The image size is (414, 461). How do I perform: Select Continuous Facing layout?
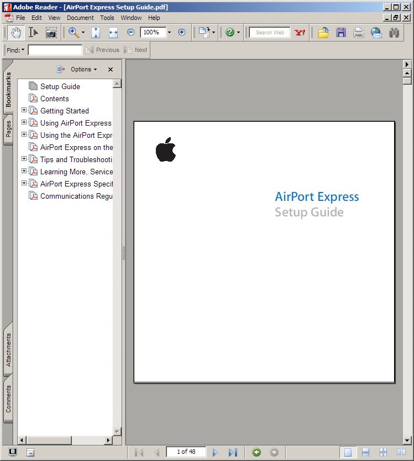click(383, 452)
